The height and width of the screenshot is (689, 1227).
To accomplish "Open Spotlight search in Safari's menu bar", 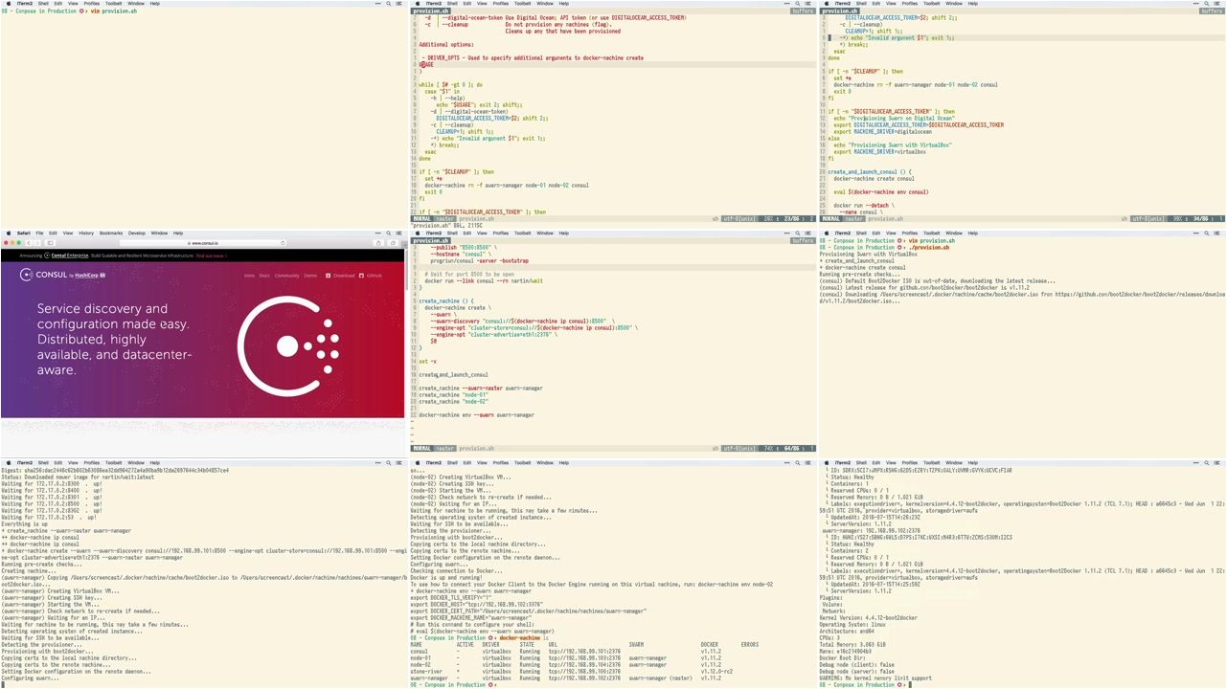I will tap(388, 233).
